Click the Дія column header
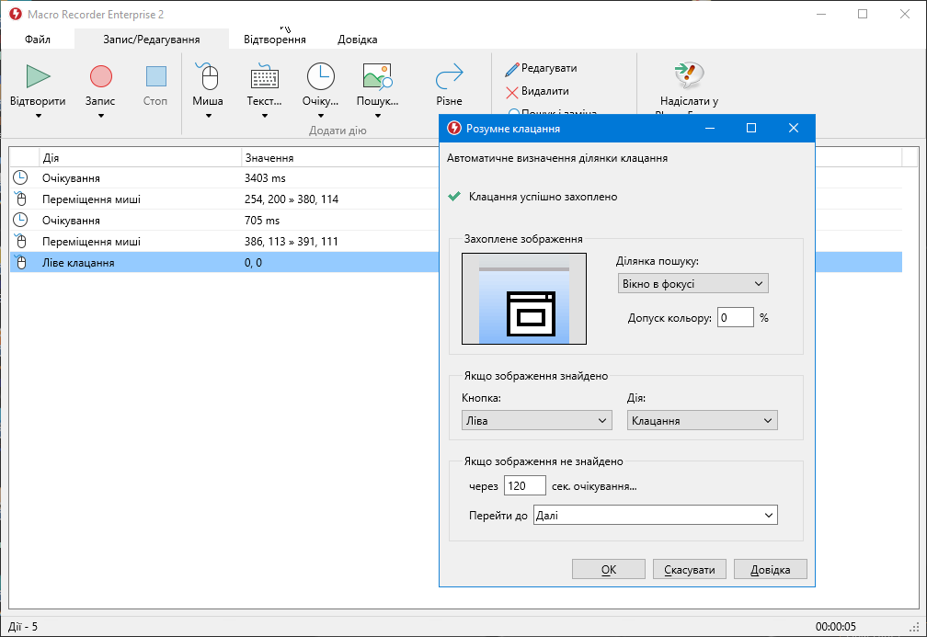The width and height of the screenshot is (927, 637). click(141, 158)
